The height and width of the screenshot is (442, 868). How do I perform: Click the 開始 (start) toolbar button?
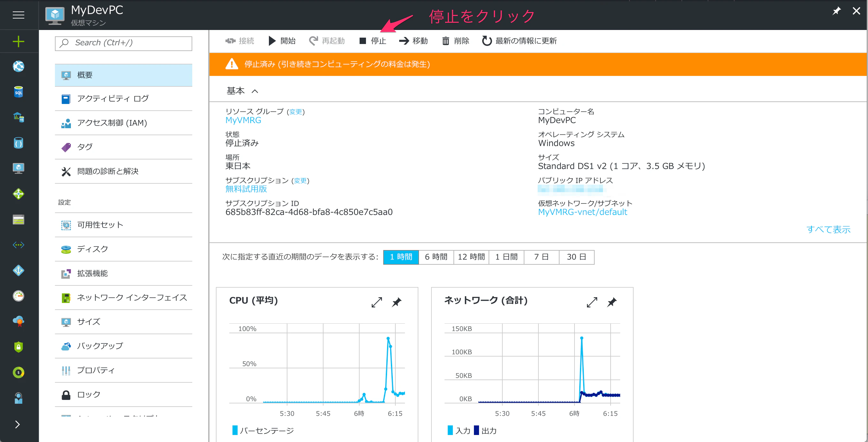tap(282, 41)
